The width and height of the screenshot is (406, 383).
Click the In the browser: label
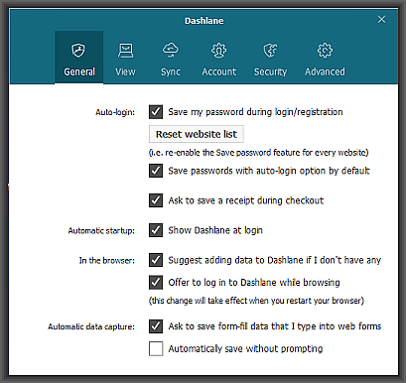coord(107,261)
